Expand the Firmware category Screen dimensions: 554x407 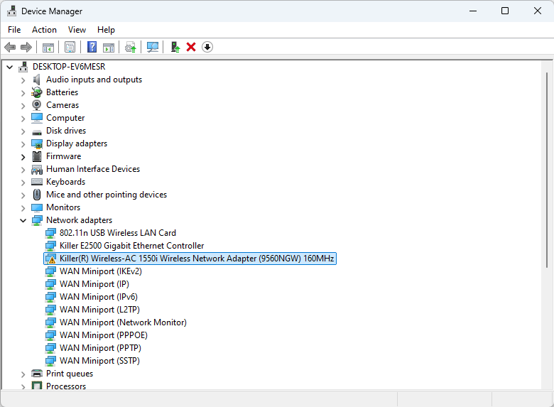23,157
